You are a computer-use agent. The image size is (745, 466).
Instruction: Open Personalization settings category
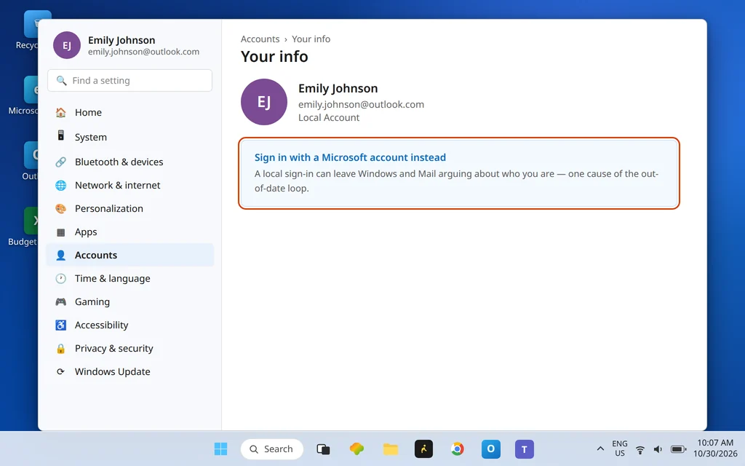(130, 209)
